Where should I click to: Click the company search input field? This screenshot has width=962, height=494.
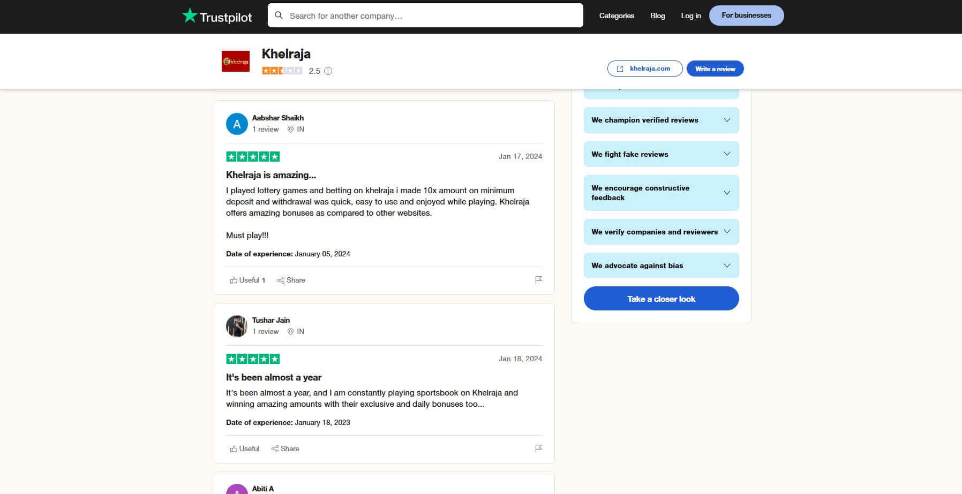[425, 15]
